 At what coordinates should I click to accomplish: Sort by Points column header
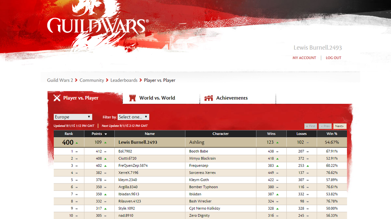coord(99,134)
